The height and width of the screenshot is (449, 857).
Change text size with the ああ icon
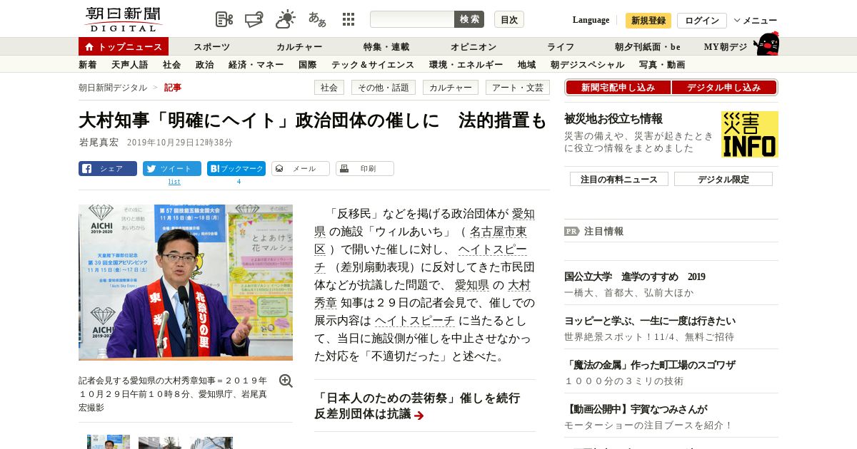[x=317, y=19]
